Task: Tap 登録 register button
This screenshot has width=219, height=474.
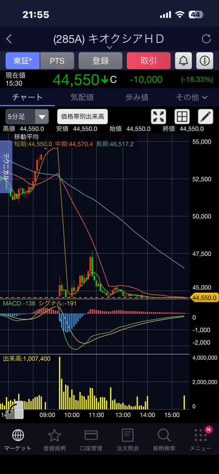Action: [100, 61]
